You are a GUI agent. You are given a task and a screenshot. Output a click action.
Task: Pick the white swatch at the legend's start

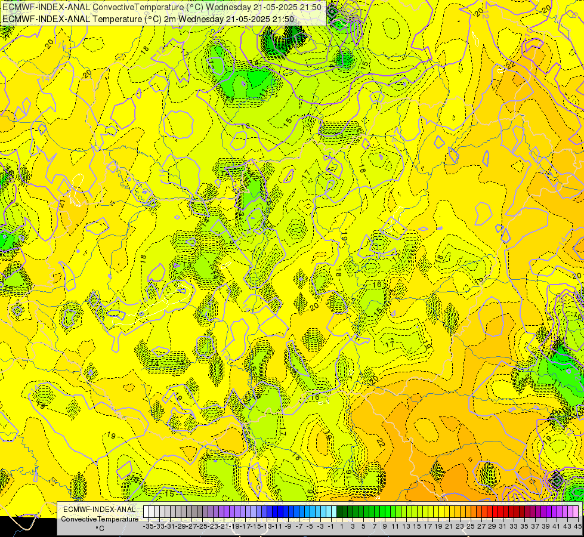146,512
